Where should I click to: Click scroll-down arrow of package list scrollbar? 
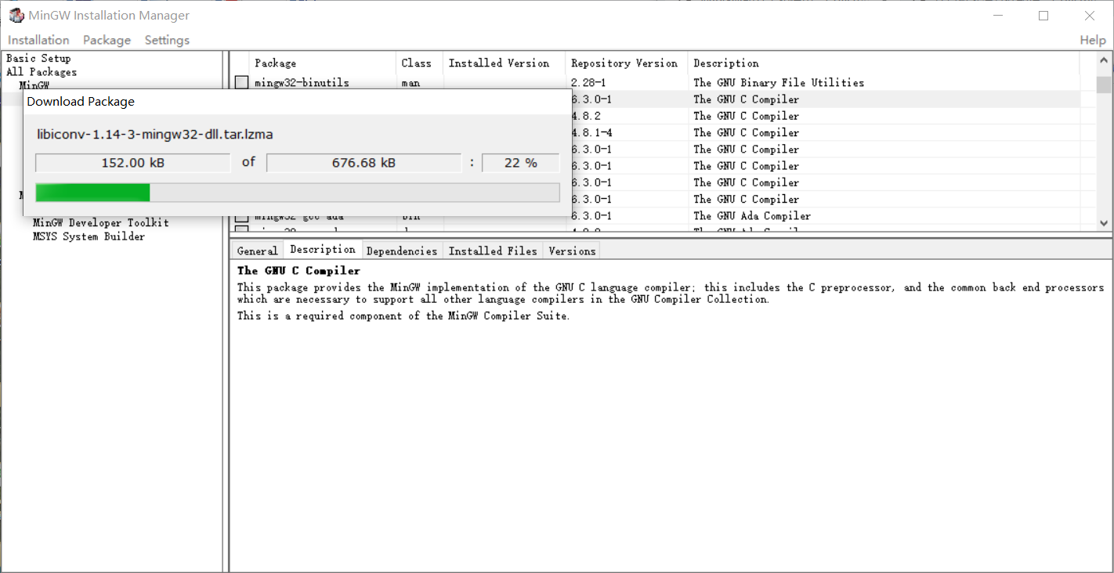point(1104,223)
